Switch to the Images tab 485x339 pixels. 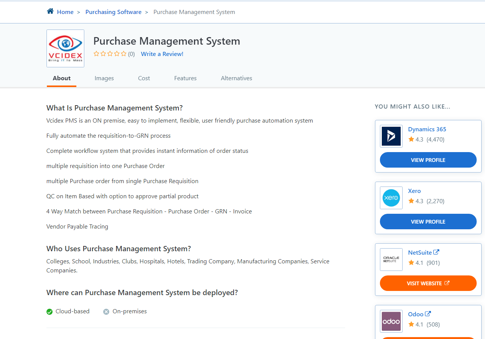click(x=104, y=78)
